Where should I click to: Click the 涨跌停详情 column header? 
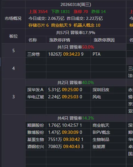pos(60,40)
